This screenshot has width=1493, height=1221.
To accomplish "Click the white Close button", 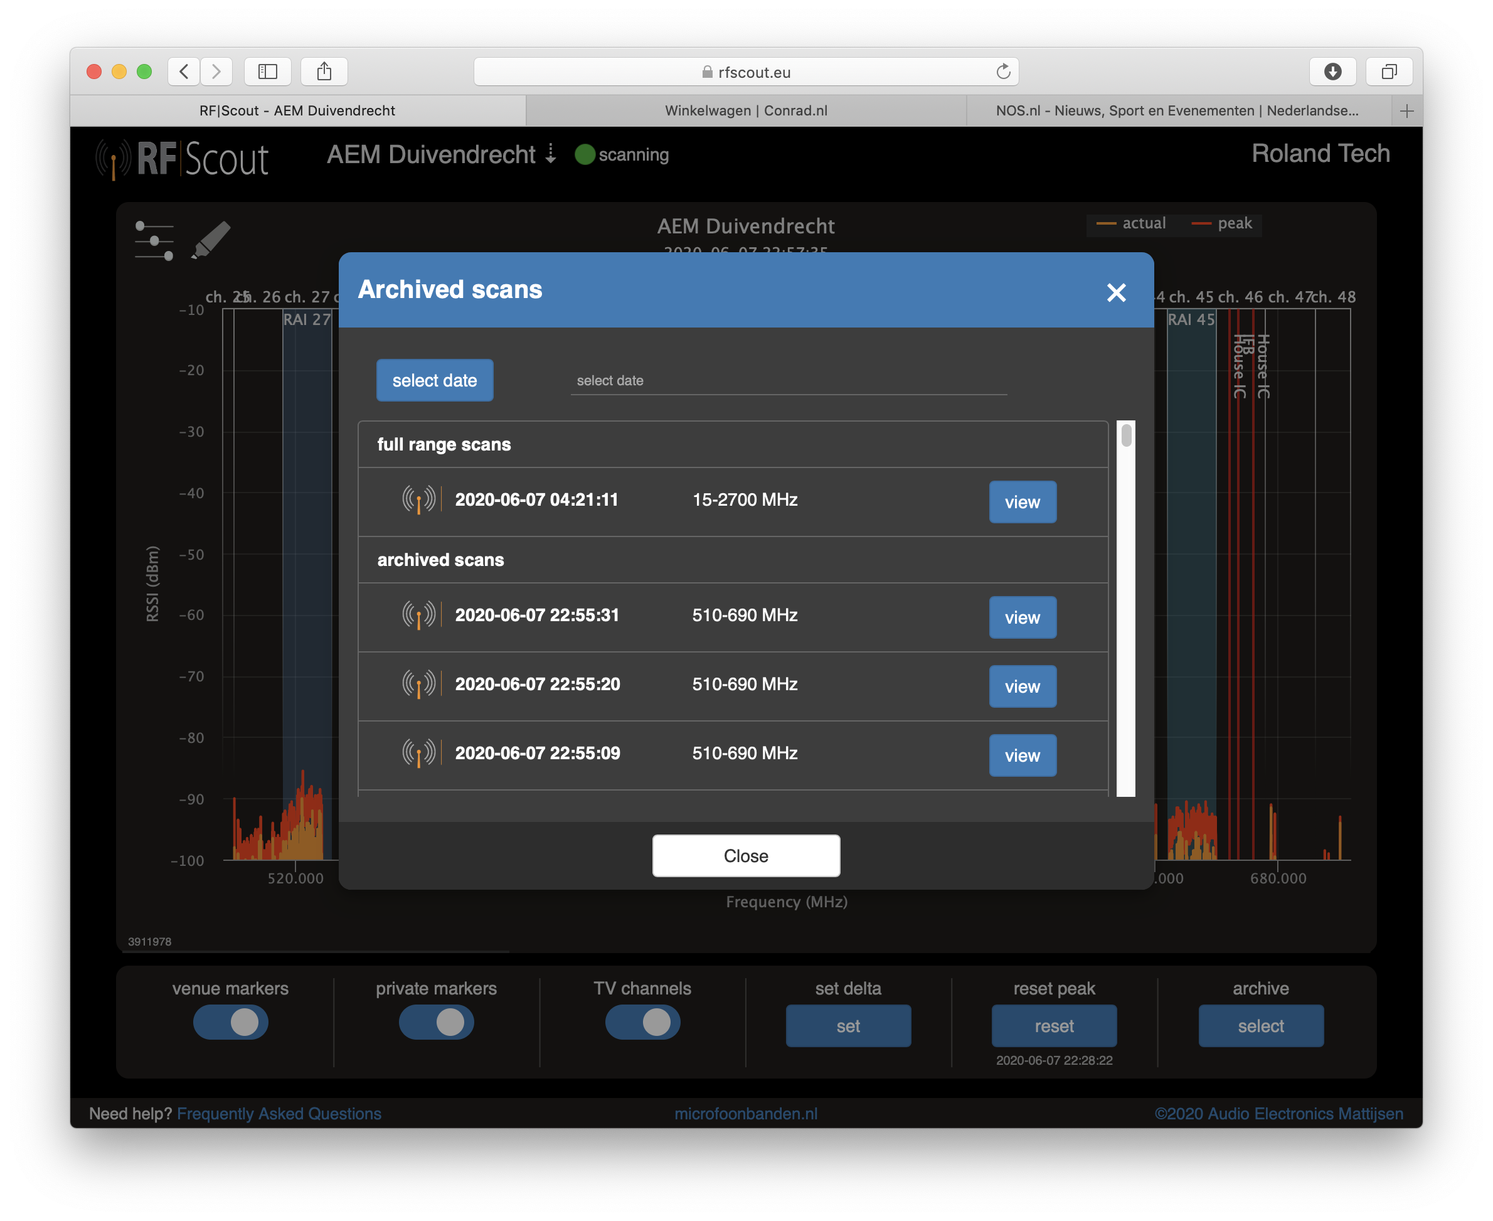I will (x=746, y=855).
